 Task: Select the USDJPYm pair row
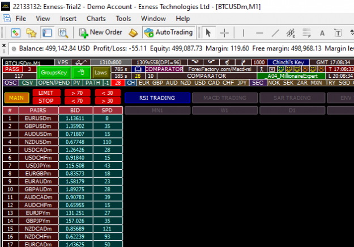(x=63, y=165)
